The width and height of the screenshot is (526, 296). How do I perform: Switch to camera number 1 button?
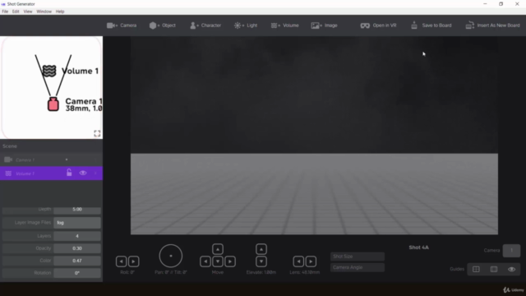click(511, 250)
